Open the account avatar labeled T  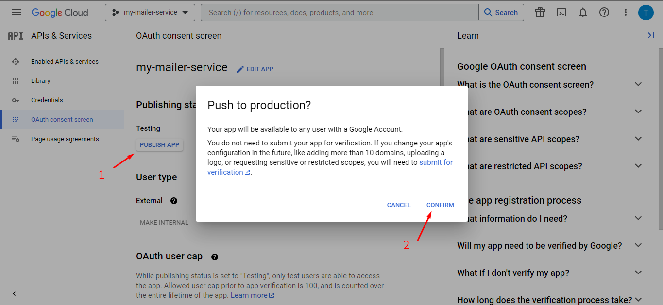[x=646, y=12]
